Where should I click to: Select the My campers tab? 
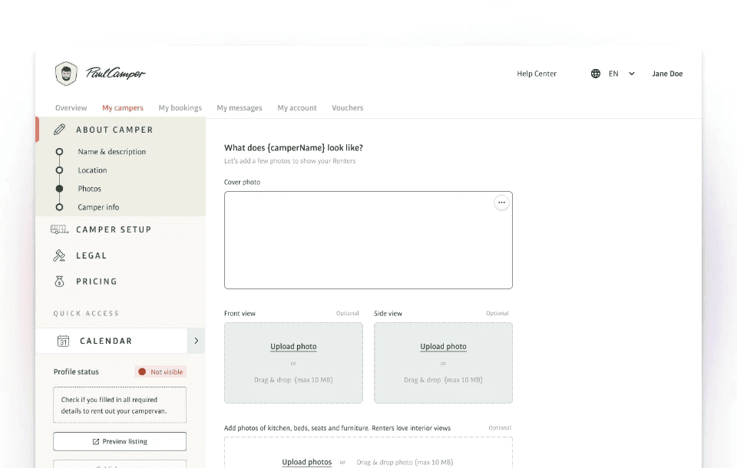click(123, 107)
